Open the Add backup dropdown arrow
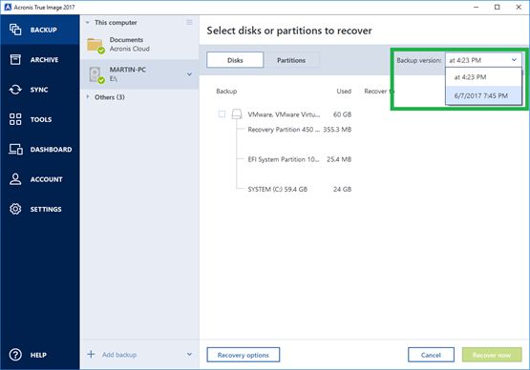This screenshot has height=370, width=530. (189, 354)
